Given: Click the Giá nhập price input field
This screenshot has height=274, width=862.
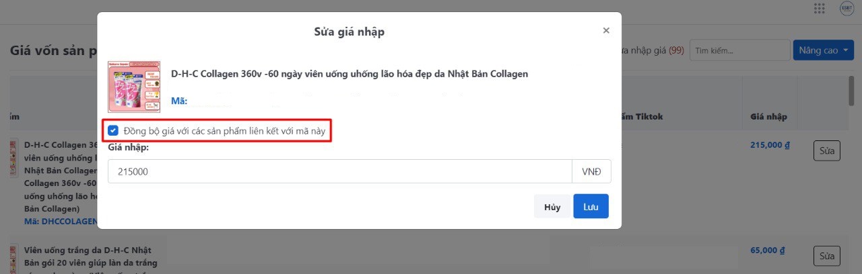Looking at the screenshot, I should click(x=340, y=171).
